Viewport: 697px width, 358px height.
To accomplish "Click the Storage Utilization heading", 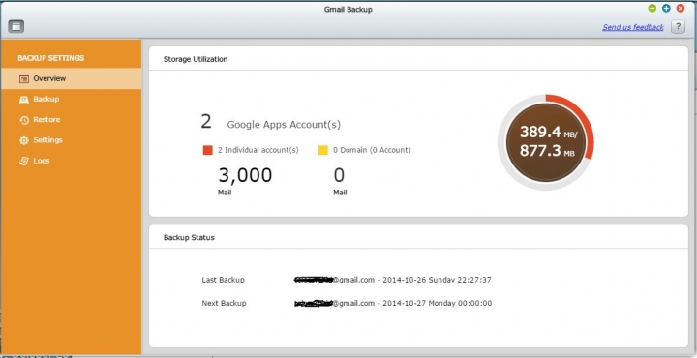I will point(196,59).
